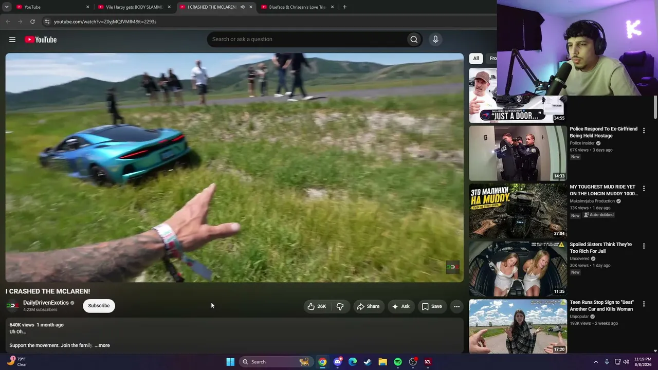Open the Maksimrjaba Production channel link

(x=592, y=201)
